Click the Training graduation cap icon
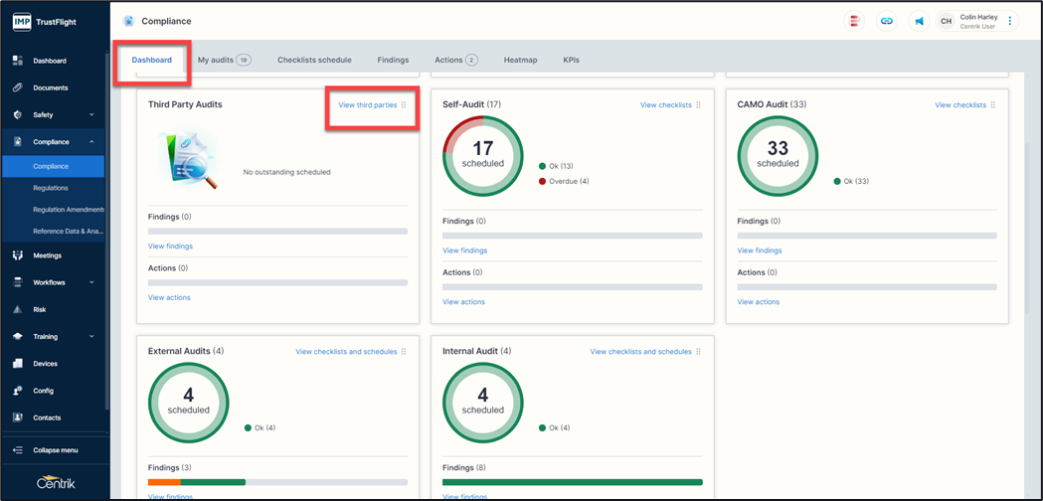The width and height of the screenshot is (1043, 501). (x=19, y=337)
